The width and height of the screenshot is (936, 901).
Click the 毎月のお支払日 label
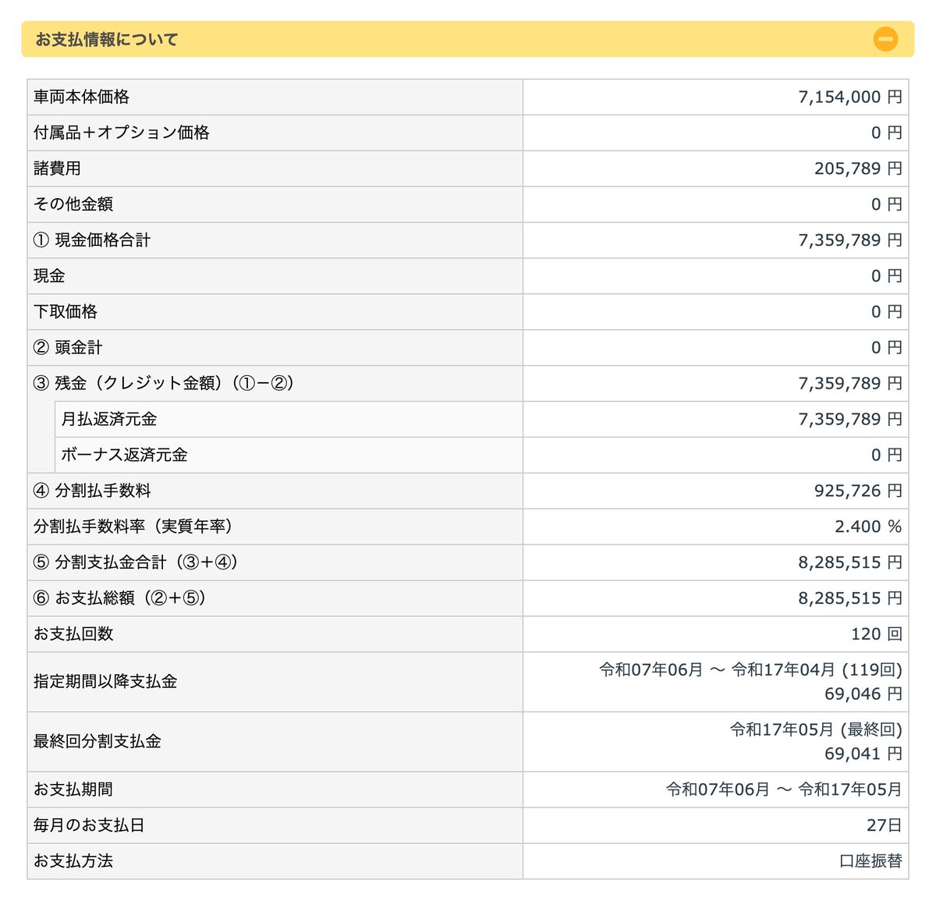(x=89, y=825)
